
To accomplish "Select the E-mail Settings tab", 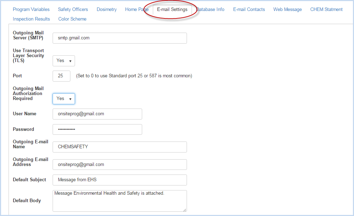I will point(172,10).
